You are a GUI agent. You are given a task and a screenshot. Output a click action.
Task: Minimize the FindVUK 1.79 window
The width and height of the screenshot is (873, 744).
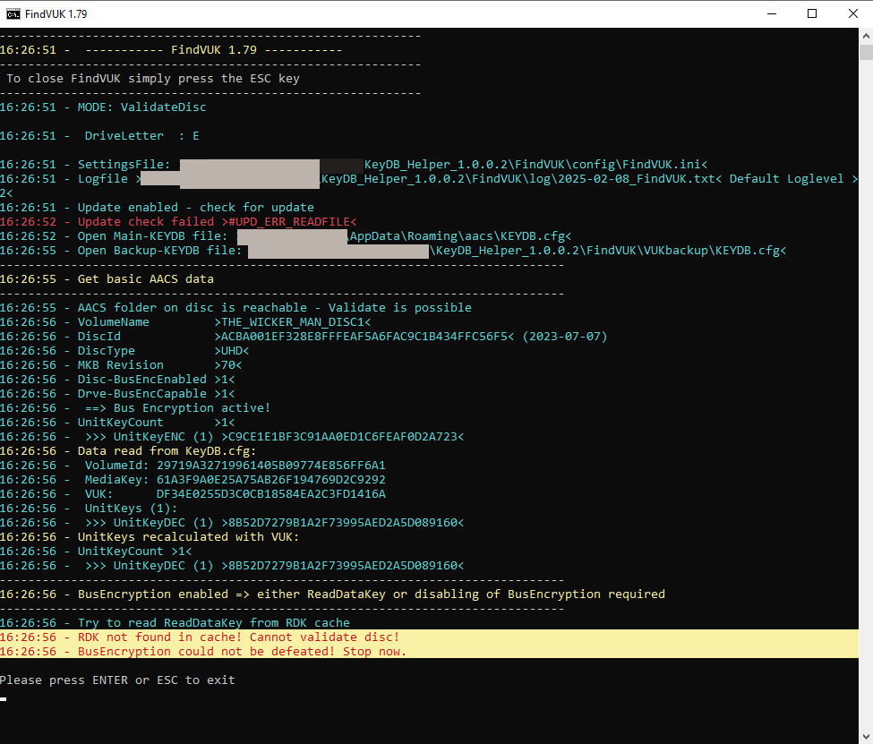[x=769, y=13]
